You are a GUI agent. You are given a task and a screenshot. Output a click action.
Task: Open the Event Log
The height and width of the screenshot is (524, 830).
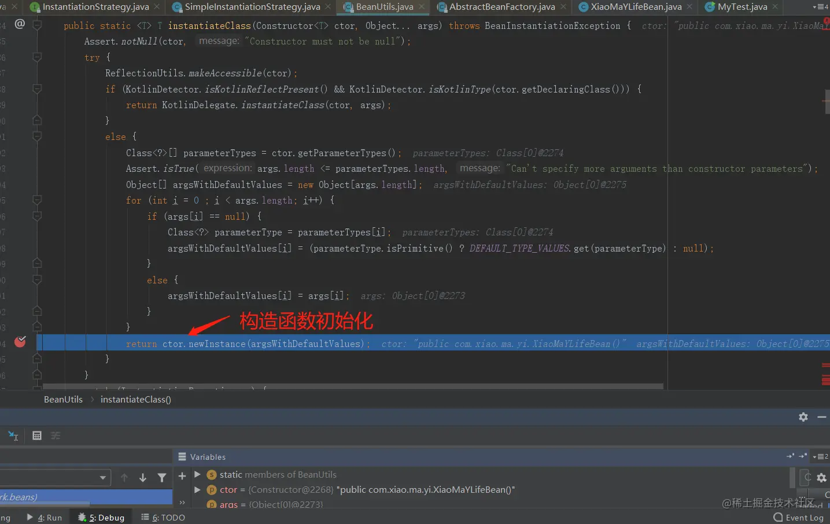(798, 518)
